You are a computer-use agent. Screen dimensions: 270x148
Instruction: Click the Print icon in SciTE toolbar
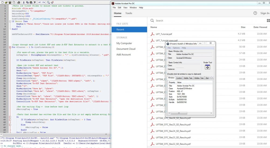[x=19, y=2]
